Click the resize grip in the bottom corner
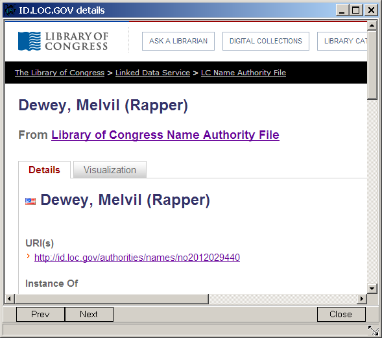This screenshot has width=382, height=338. (x=373, y=330)
